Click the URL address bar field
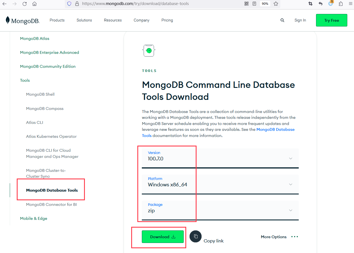This screenshot has width=354, height=253. (x=156, y=4)
